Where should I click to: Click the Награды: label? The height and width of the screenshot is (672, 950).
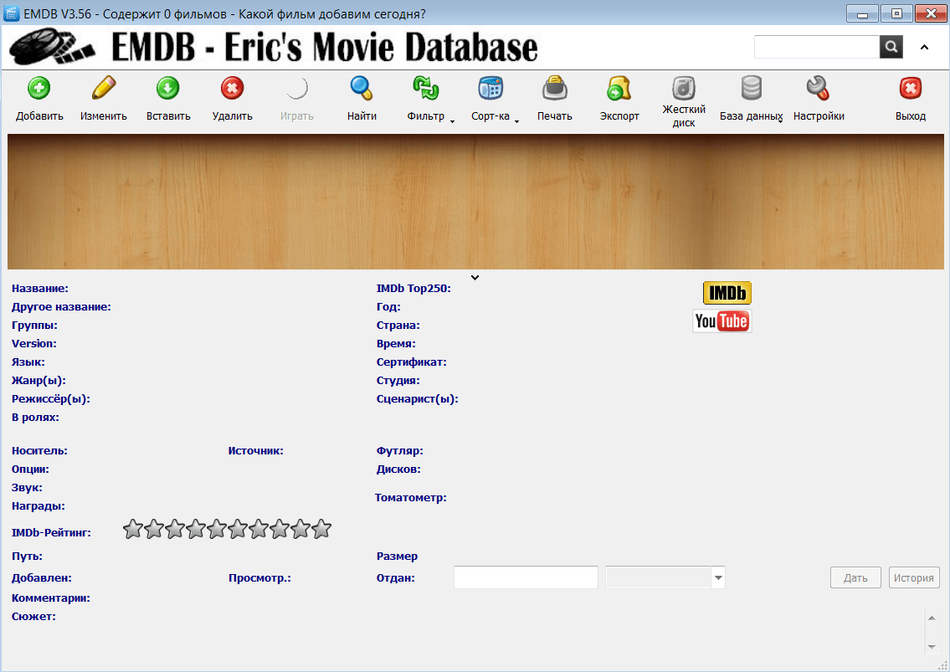point(39,506)
